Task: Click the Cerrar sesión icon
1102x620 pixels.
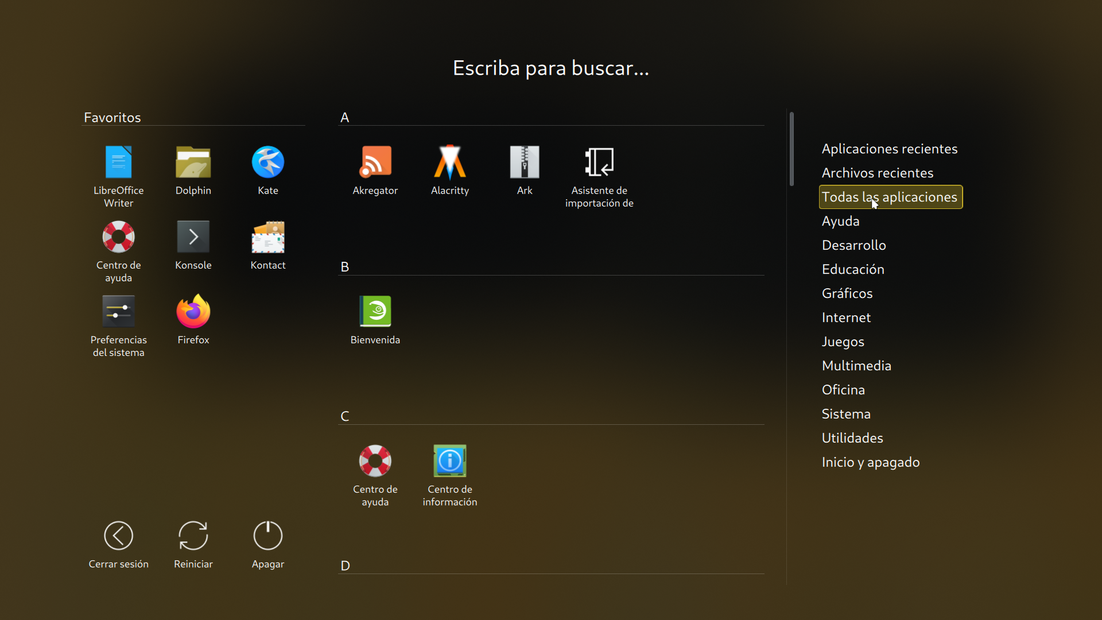Action: (118, 536)
